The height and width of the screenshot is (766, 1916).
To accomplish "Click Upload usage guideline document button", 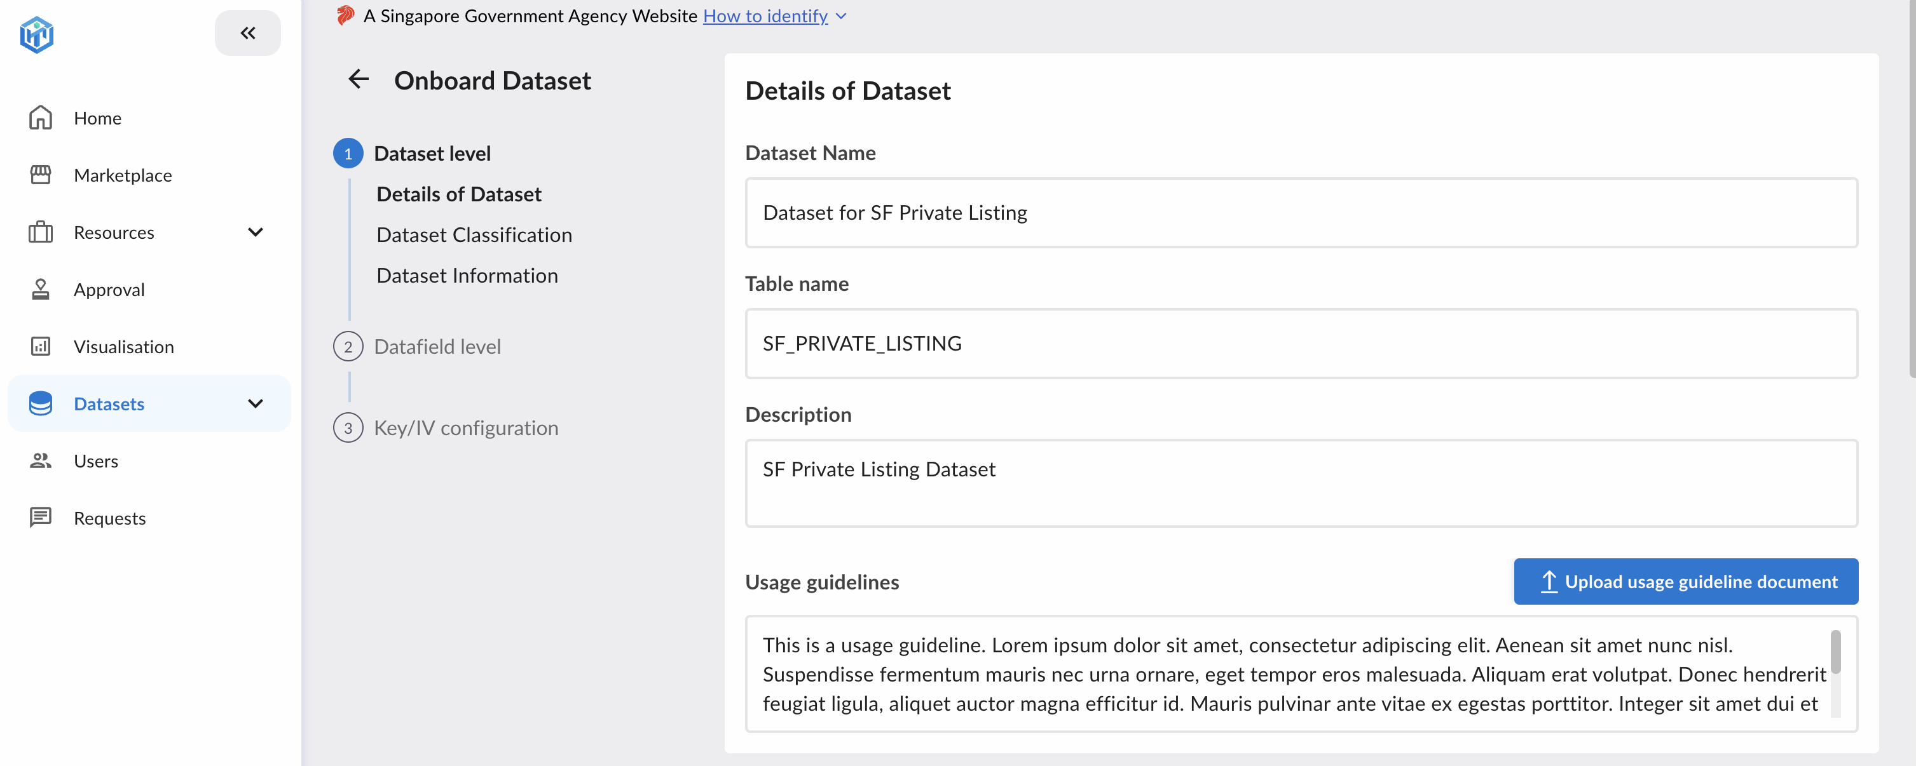I will 1685,581.
